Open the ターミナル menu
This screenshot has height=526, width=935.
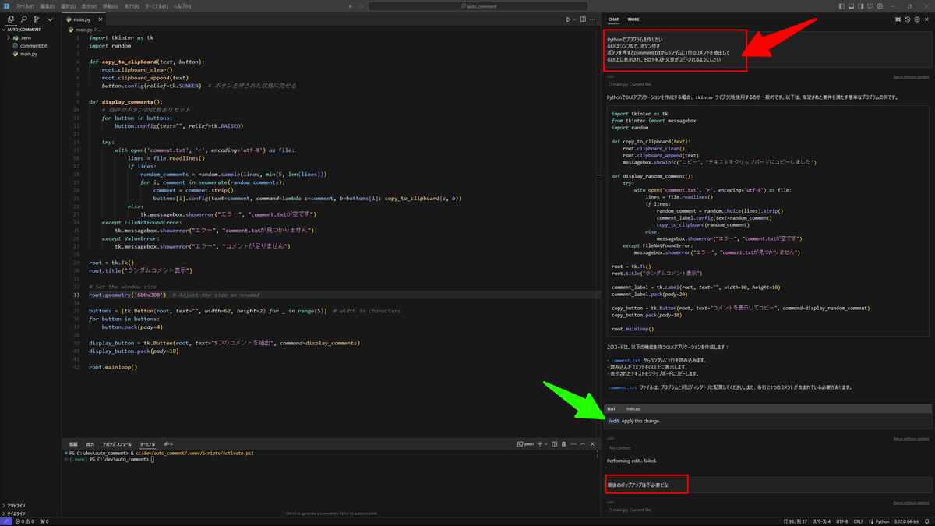click(x=157, y=6)
